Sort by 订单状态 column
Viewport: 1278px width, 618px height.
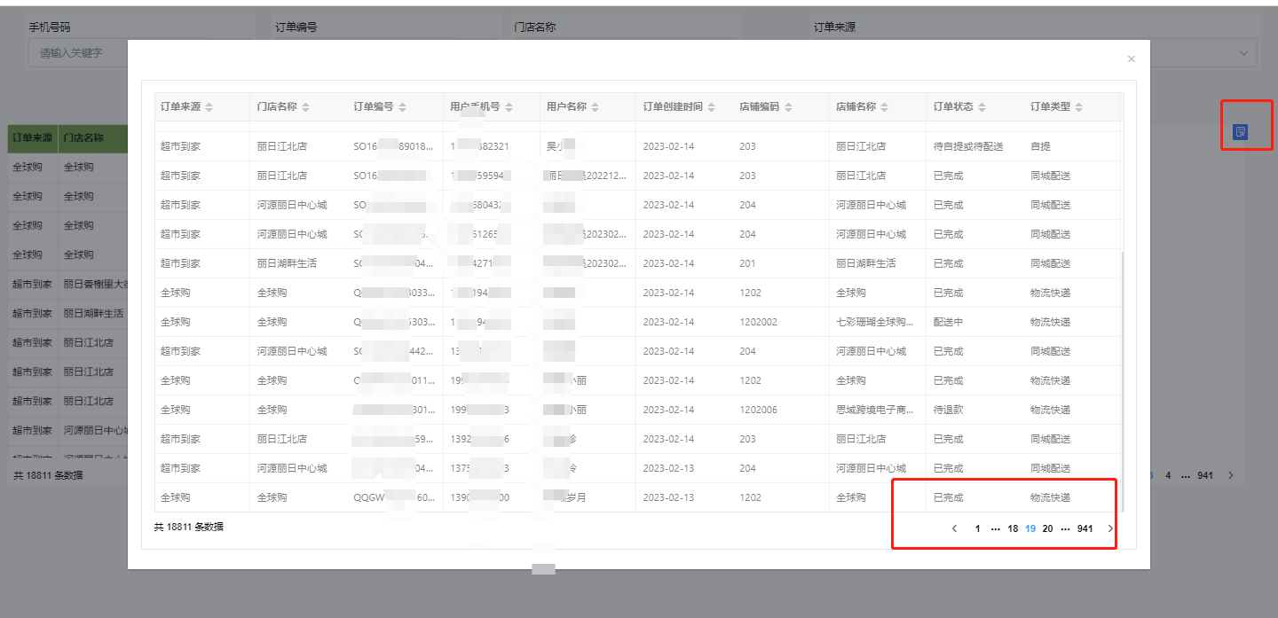pos(982,107)
